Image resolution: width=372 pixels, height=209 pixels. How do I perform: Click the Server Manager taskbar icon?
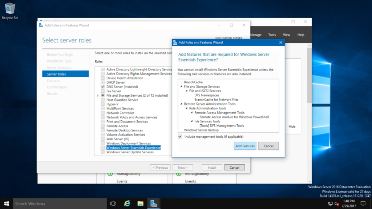click(x=154, y=204)
